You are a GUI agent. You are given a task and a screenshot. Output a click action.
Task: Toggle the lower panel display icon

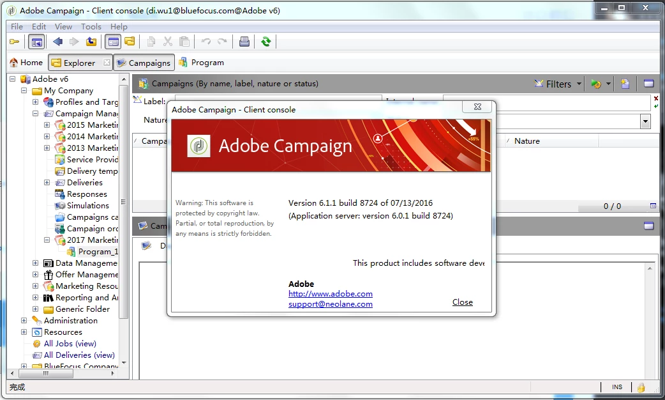pyautogui.click(x=648, y=226)
